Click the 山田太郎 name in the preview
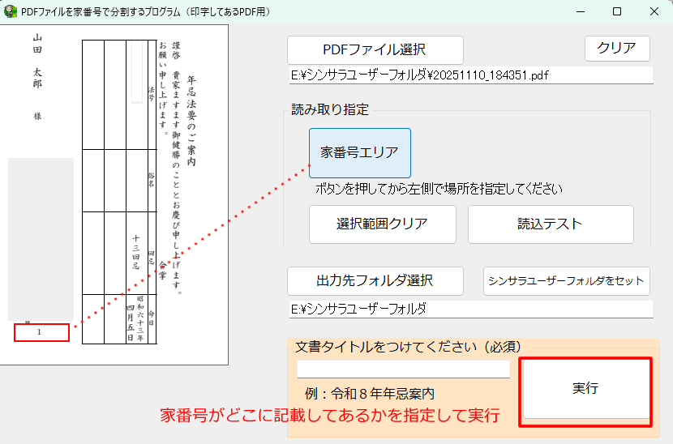Viewport: 673px width, 444px height. click(x=37, y=62)
